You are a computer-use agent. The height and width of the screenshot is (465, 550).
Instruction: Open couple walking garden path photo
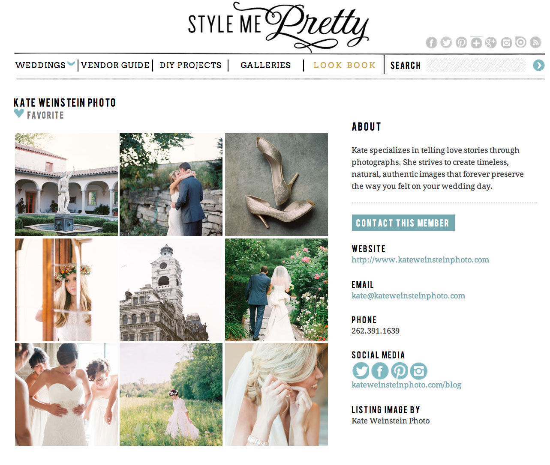click(x=277, y=290)
